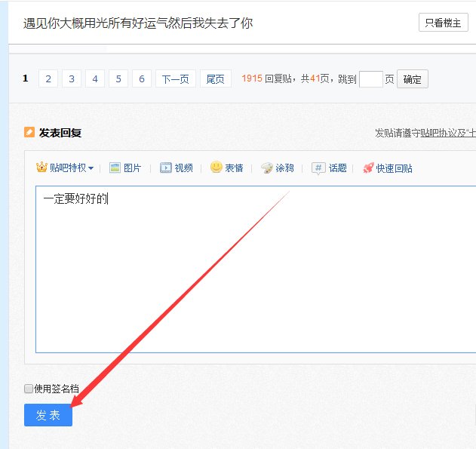The image size is (476, 449).
Task: Open the smiley 表情 emoticon picker
Action: (x=217, y=167)
